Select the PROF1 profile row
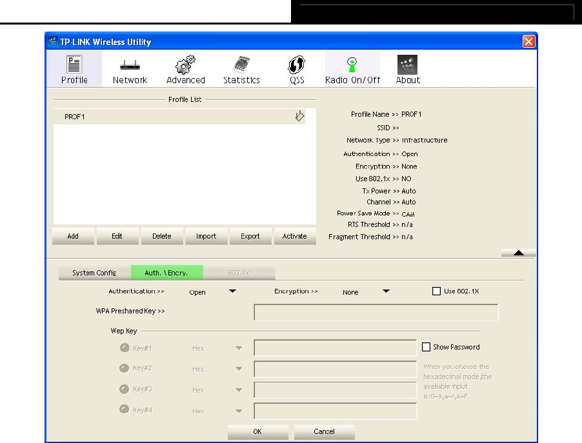The width and height of the screenshot is (582, 443). point(179,117)
